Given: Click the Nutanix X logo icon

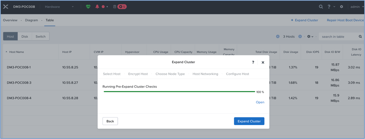Looking at the screenshot, I should point(6,7).
